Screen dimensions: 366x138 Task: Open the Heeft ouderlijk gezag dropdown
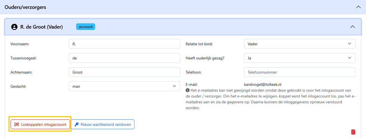tap(300, 58)
